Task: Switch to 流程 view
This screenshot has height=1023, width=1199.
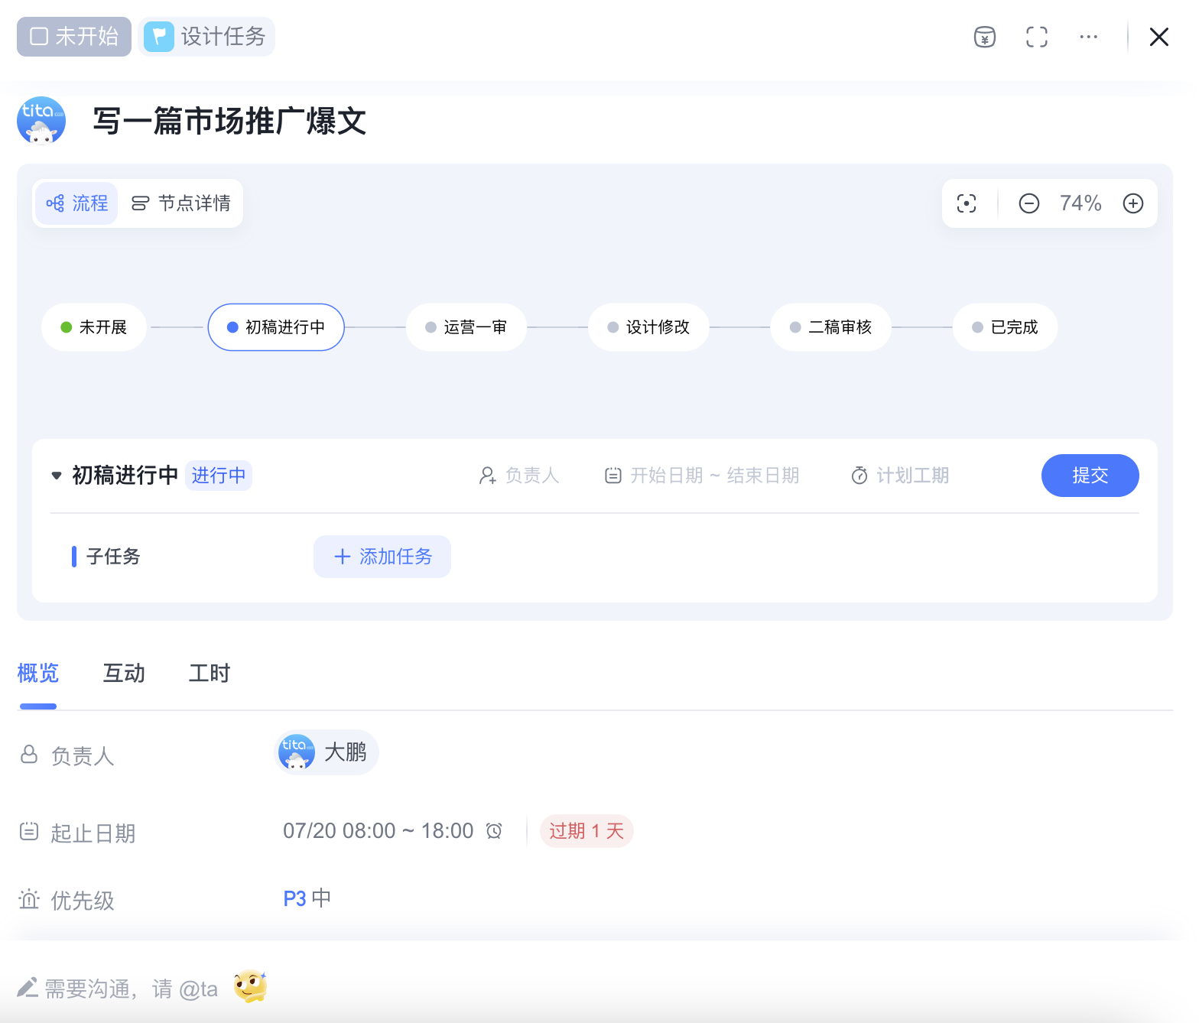Action: click(x=77, y=203)
